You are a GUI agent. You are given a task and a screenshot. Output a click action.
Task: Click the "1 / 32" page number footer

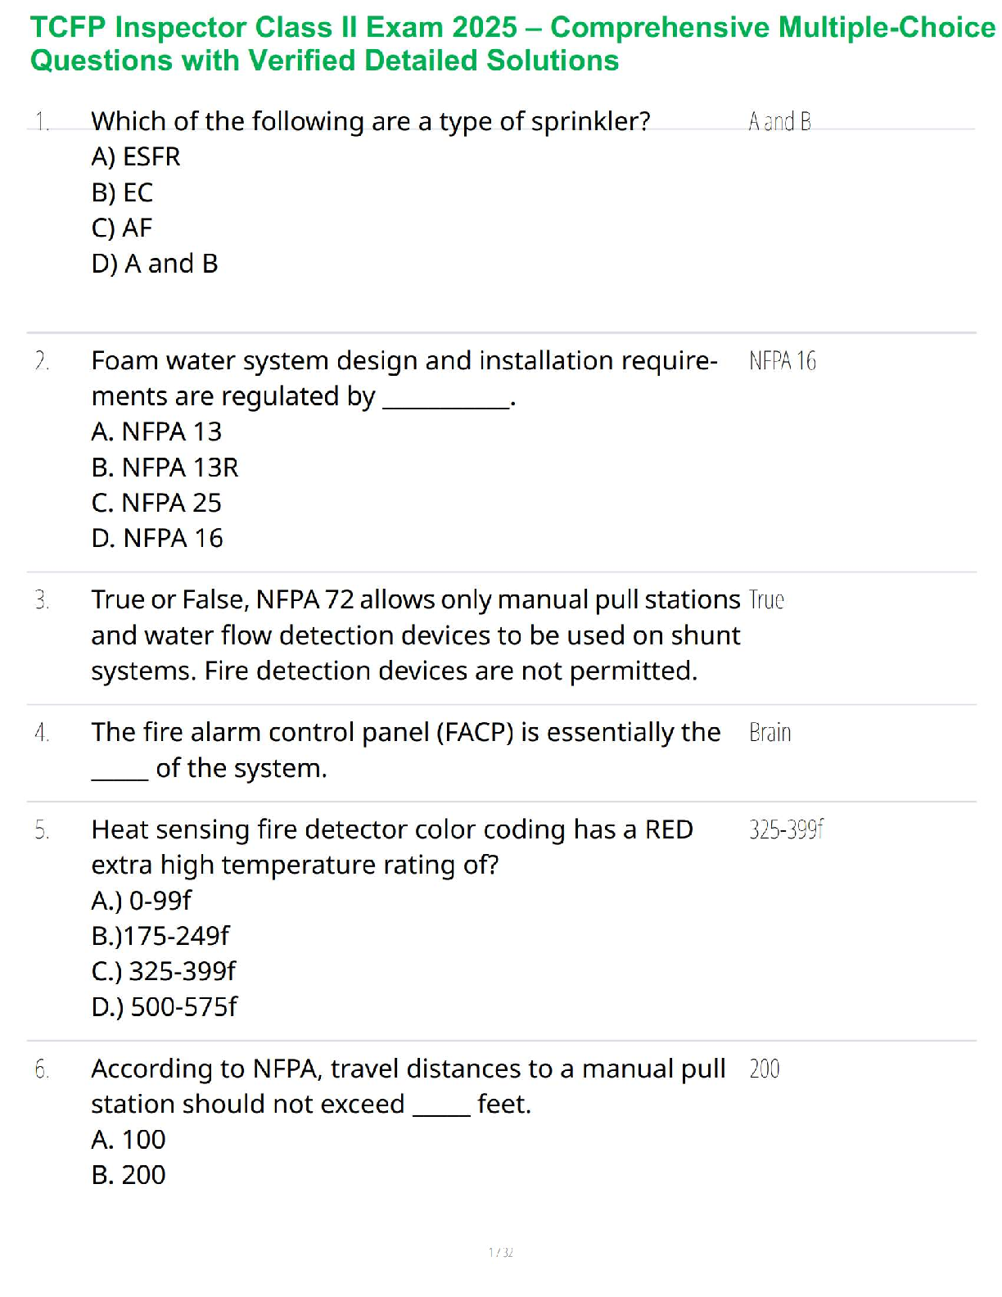click(501, 1252)
